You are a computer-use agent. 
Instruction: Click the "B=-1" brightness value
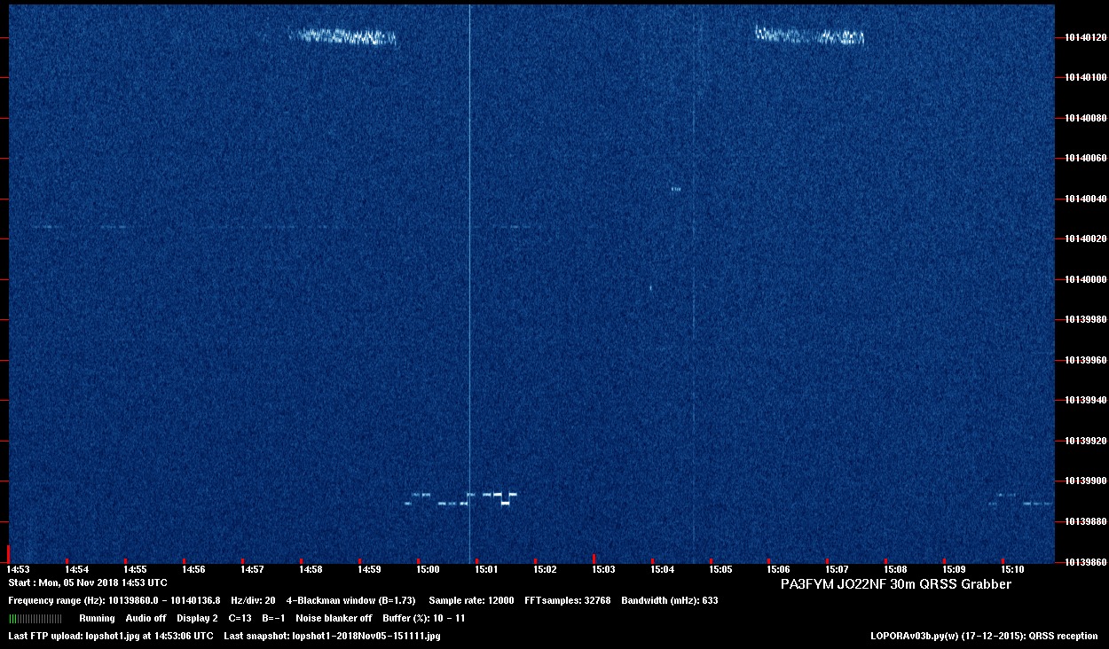[273, 618]
